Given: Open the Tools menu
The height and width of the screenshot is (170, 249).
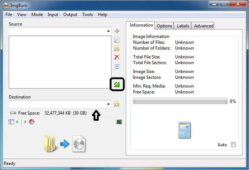Looking at the screenshot, I should click(87, 15).
